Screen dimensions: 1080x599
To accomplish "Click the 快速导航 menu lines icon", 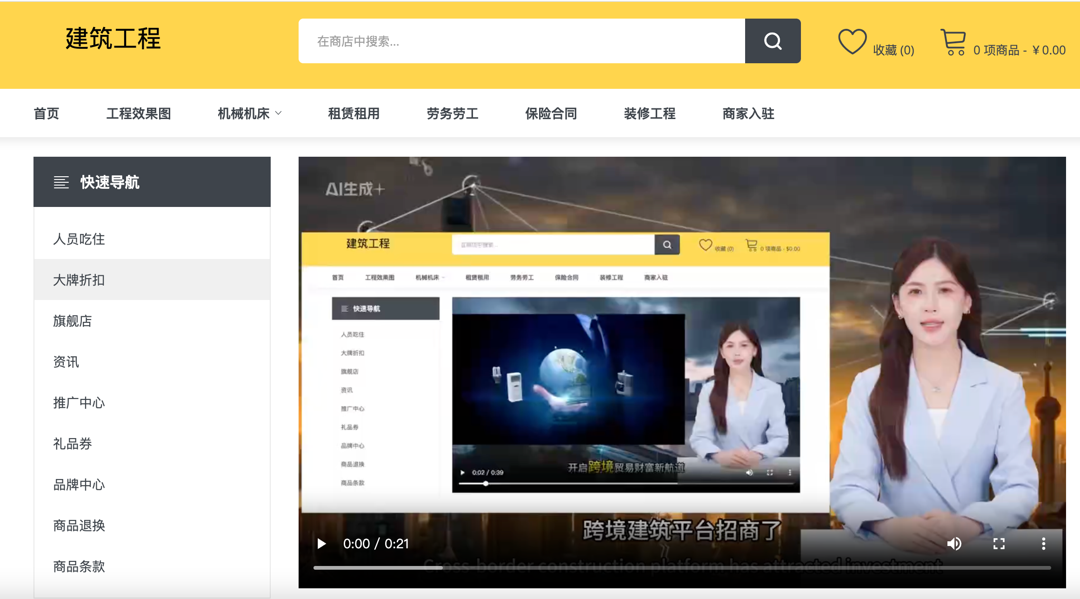I will [x=61, y=182].
